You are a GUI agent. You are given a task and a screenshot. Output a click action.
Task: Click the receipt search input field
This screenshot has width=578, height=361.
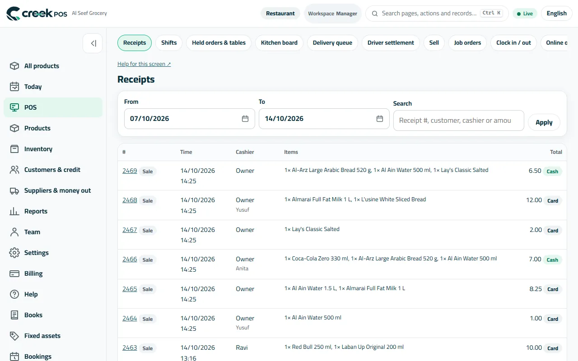(x=459, y=120)
